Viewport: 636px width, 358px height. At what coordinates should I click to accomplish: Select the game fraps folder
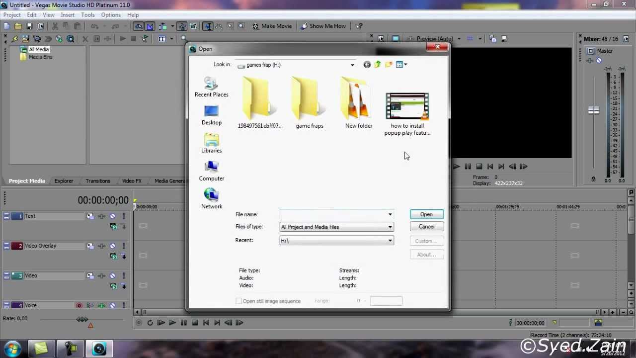coord(310,103)
